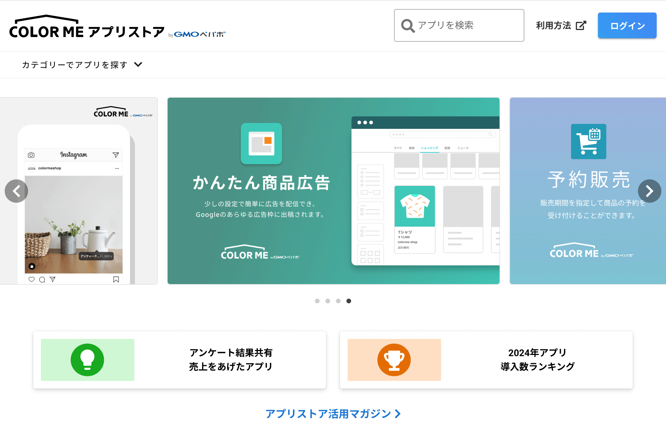This screenshot has height=441, width=666.
Task: Open the 利用方法 help link
Action: point(561,25)
